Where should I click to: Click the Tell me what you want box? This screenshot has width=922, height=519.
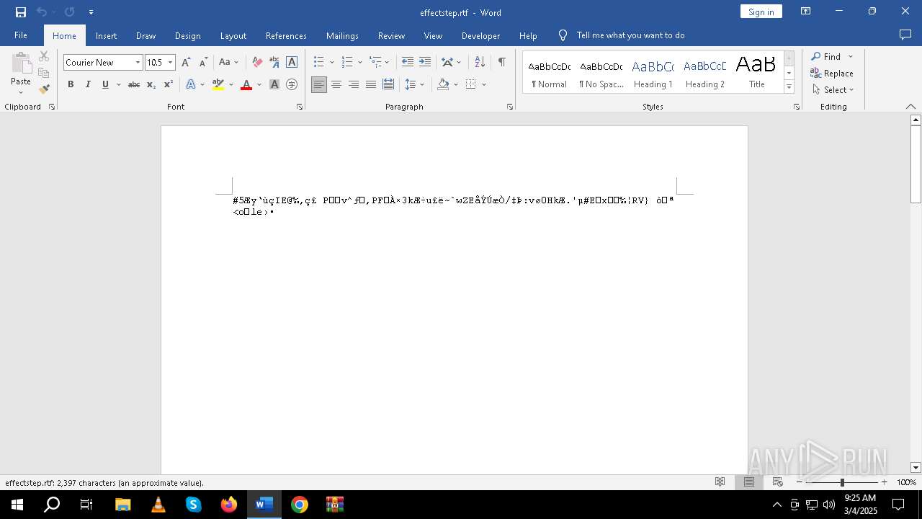pos(630,35)
